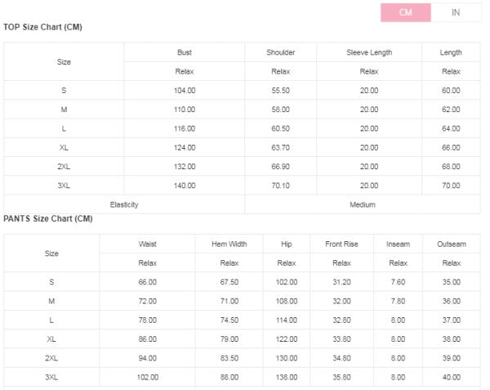Click the Elasticity row label

pyautogui.click(x=124, y=204)
